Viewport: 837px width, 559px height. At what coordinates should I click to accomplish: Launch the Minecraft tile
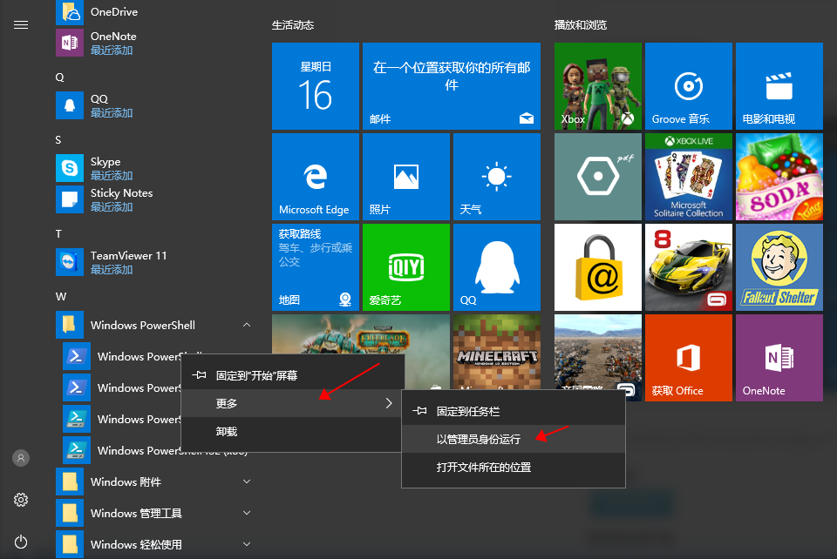[497, 352]
